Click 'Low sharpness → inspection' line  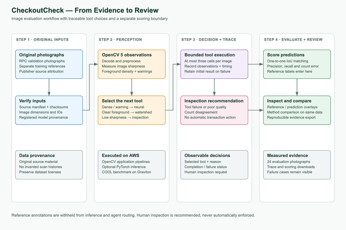(x=125, y=117)
